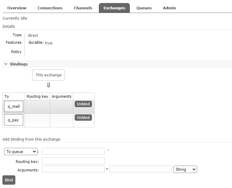The height and width of the screenshot is (188, 232).
Task: Open the Overview tab
Action: pos(17,8)
